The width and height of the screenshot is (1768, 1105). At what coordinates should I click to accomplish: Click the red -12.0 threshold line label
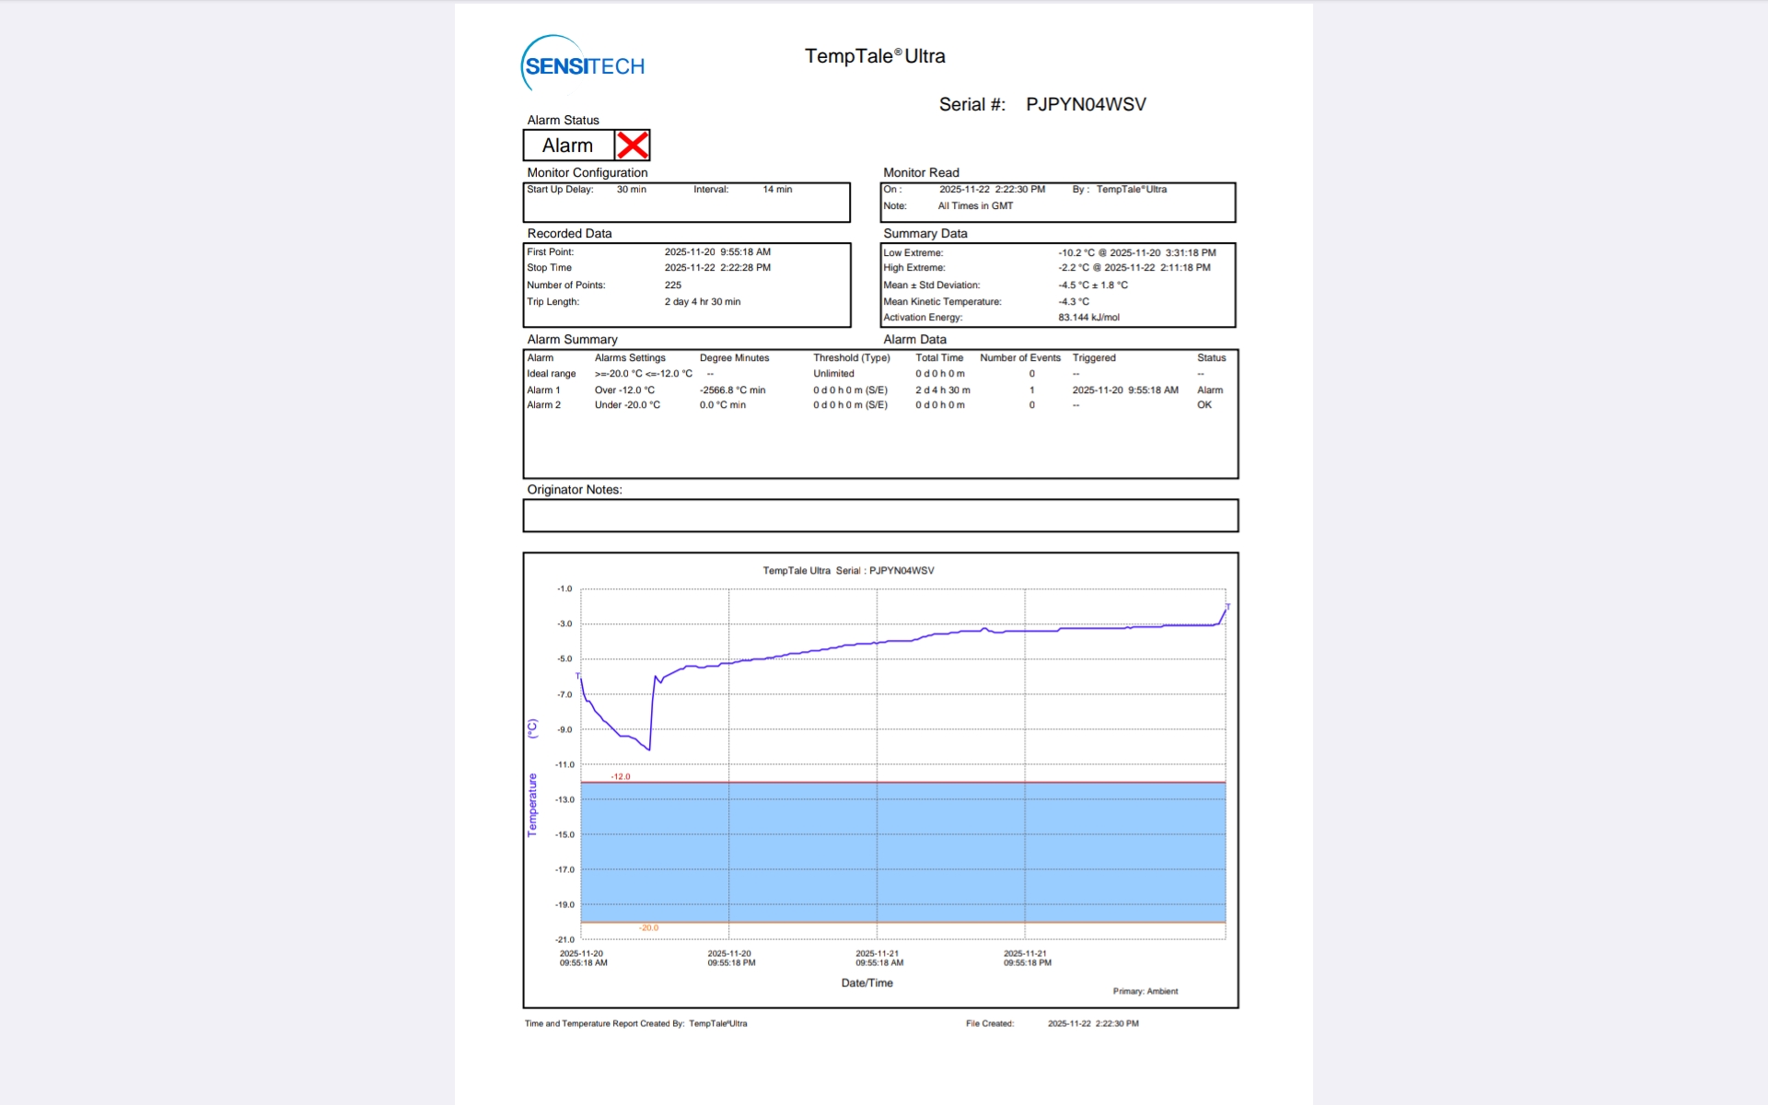621,776
